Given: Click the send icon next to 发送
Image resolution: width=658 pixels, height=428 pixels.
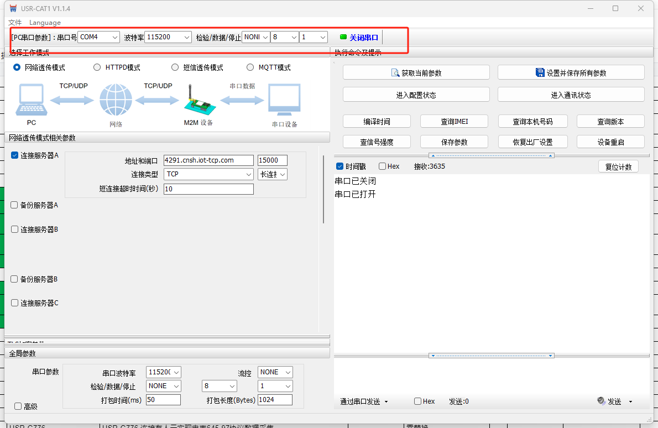Looking at the screenshot, I should pyautogui.click(x=601, y=401).
